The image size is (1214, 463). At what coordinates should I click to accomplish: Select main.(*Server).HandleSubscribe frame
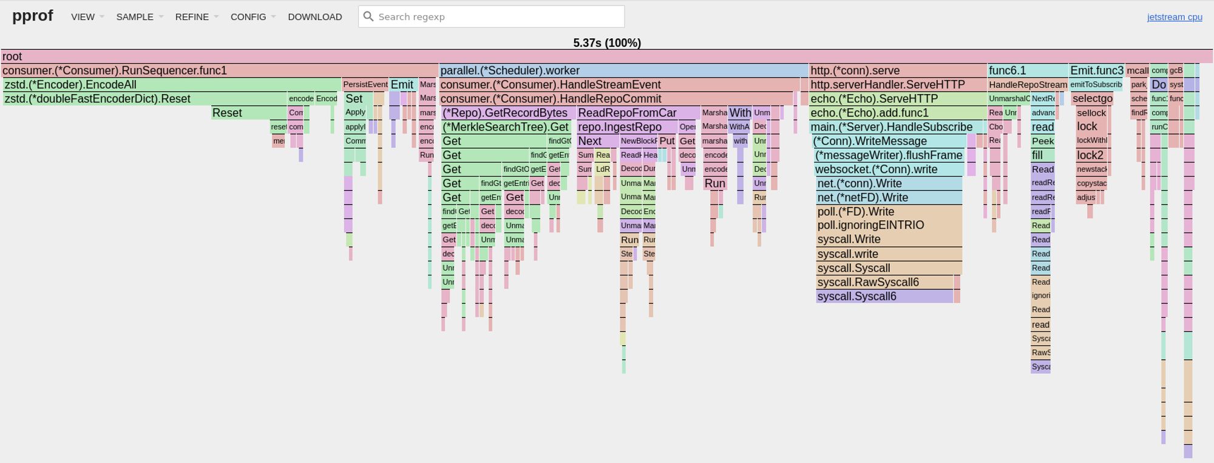click(x=897, y=127)
